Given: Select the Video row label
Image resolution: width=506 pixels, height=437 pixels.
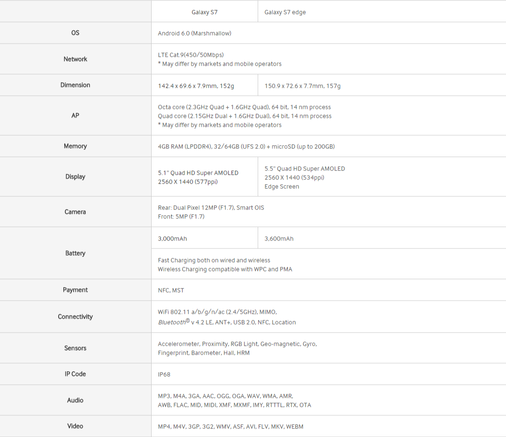Looking at the screenshot, I should [x=75, y=426].
